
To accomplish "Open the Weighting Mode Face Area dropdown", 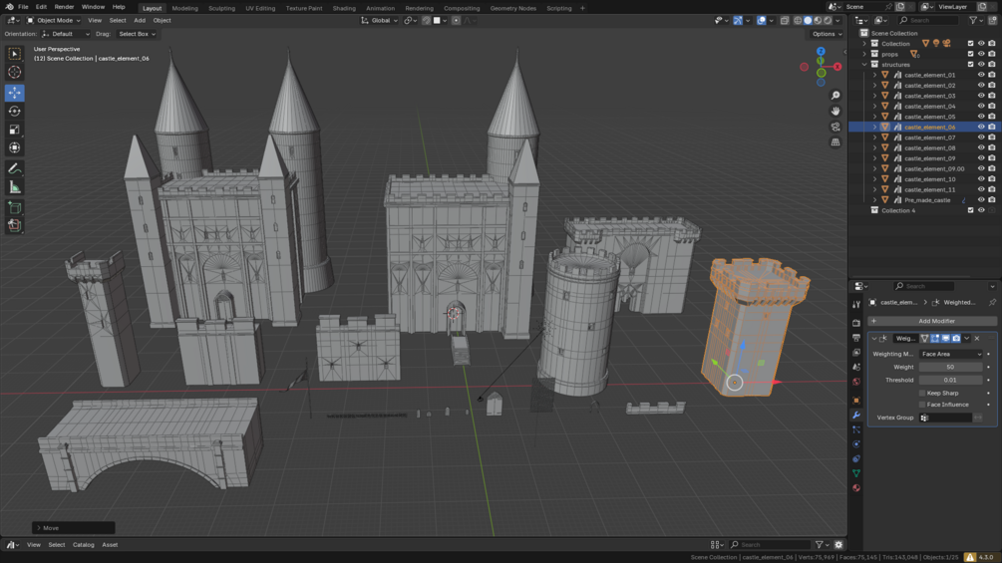I will click(x=951, y=355).
